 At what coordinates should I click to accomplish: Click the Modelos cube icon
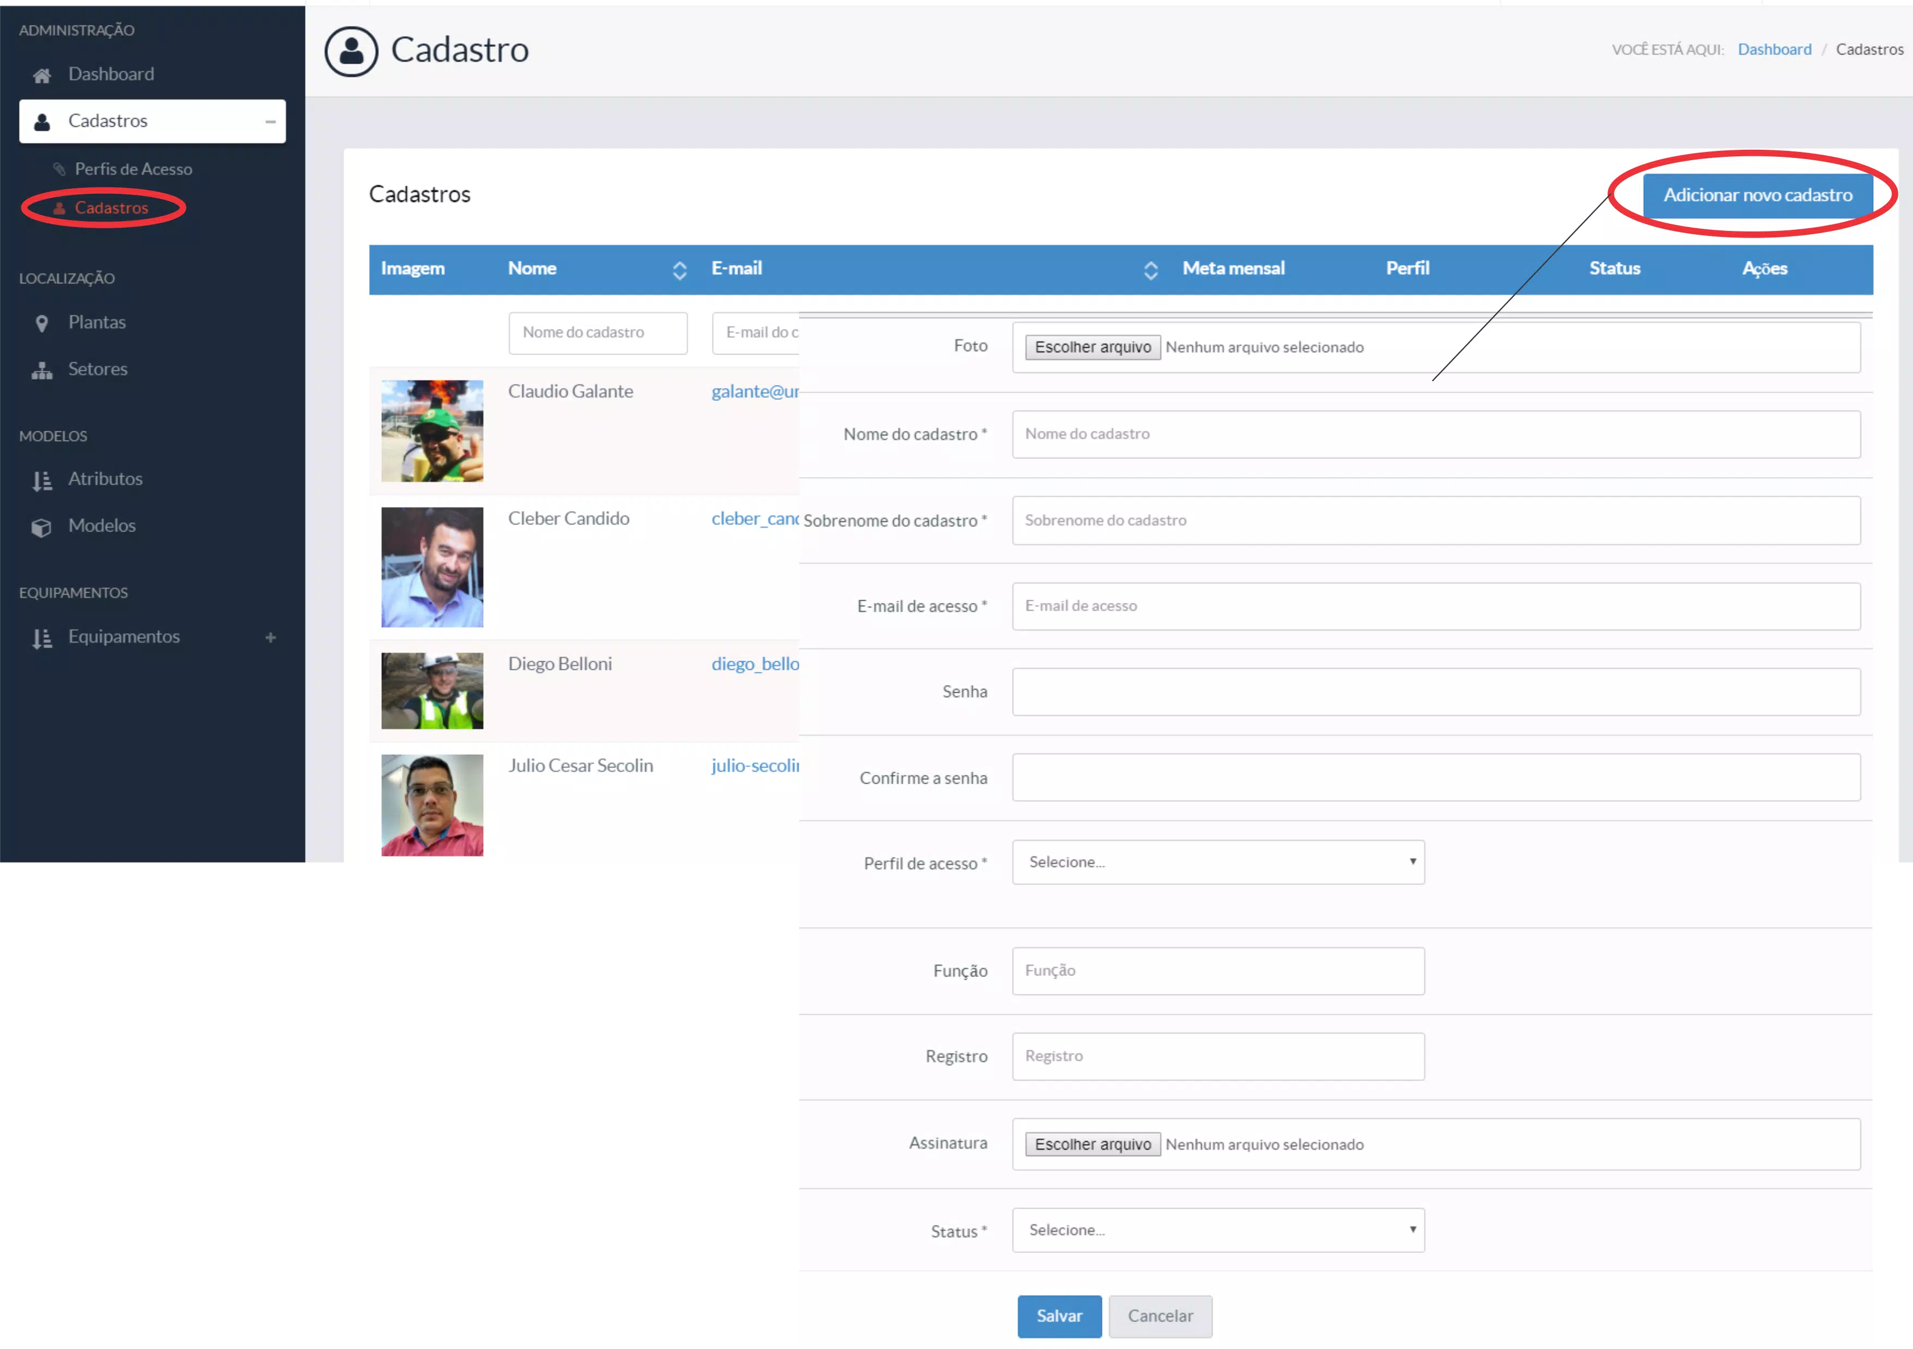coord(41,527)
